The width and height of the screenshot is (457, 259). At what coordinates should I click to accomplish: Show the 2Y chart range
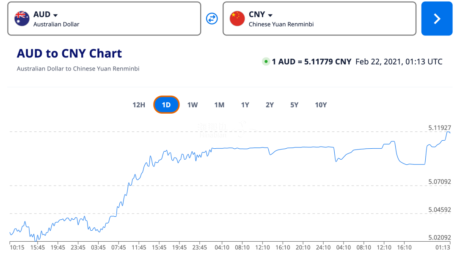pos(270,105)
